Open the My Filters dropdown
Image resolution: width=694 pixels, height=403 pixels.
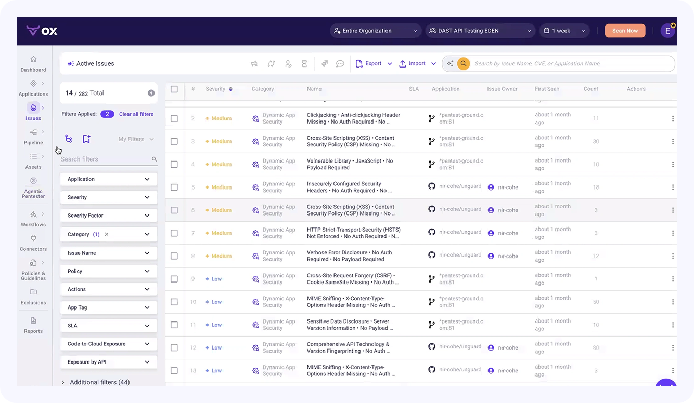pyautogui.click(x=136, y=139)
